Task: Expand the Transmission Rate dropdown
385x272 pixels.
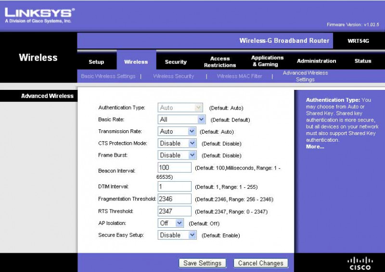Action: [177, 131]
